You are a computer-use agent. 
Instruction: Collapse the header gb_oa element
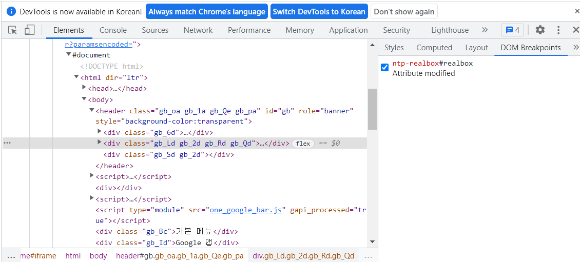[92, 110]
